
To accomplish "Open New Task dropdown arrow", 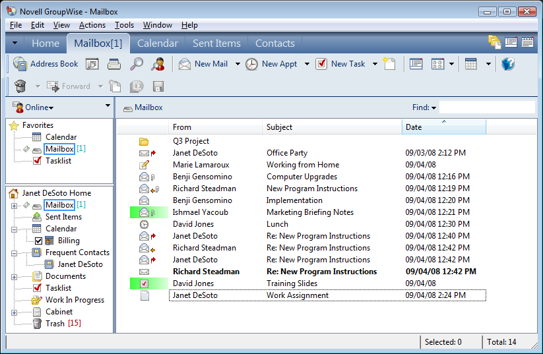I will 375,64.
